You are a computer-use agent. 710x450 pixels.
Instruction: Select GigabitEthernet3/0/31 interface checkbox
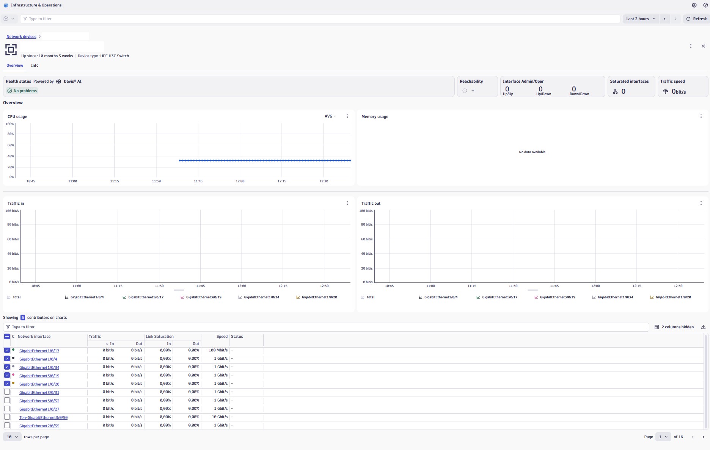click(x=7, y=392)
